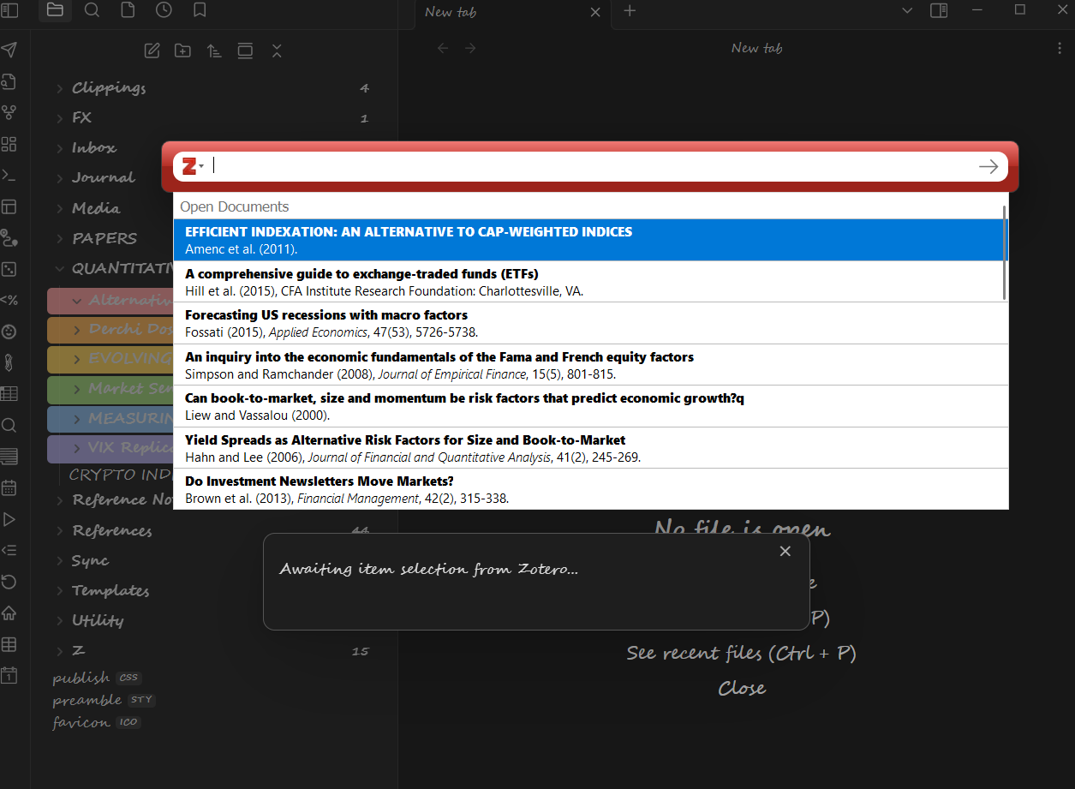This screenshot has height=789, width=1075.
Task: Click the paper plane ribbon icon
Action: 9,50
